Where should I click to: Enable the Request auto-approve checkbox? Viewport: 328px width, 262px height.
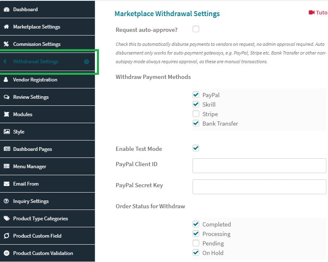pyautogui.click(x=196, y=29)
